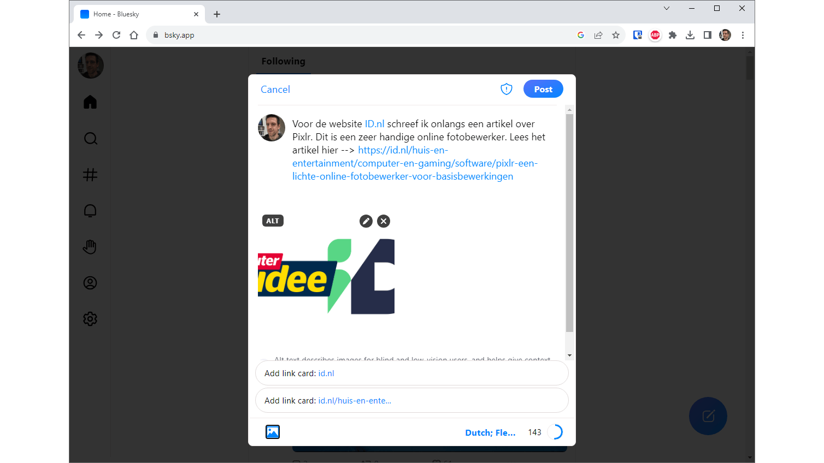Publish the post with Post button
The width and height of the screenshot is (824, 463).
coord(543,89)
